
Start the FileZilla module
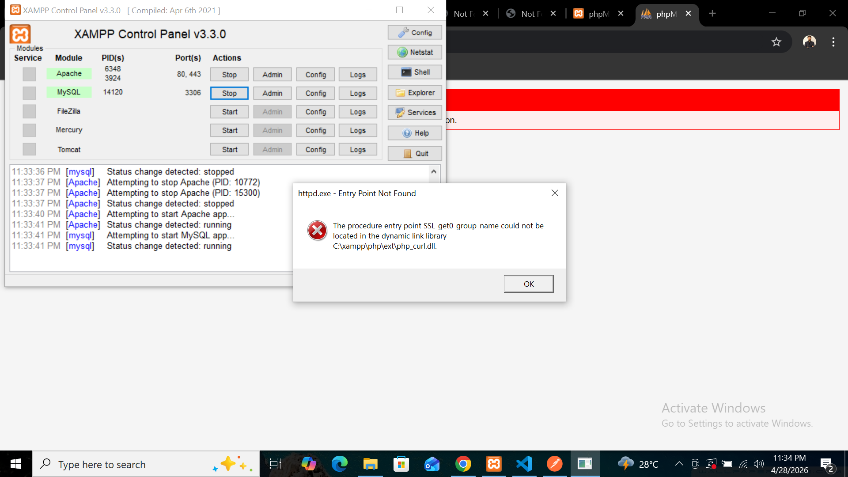(x=229, y=112)
